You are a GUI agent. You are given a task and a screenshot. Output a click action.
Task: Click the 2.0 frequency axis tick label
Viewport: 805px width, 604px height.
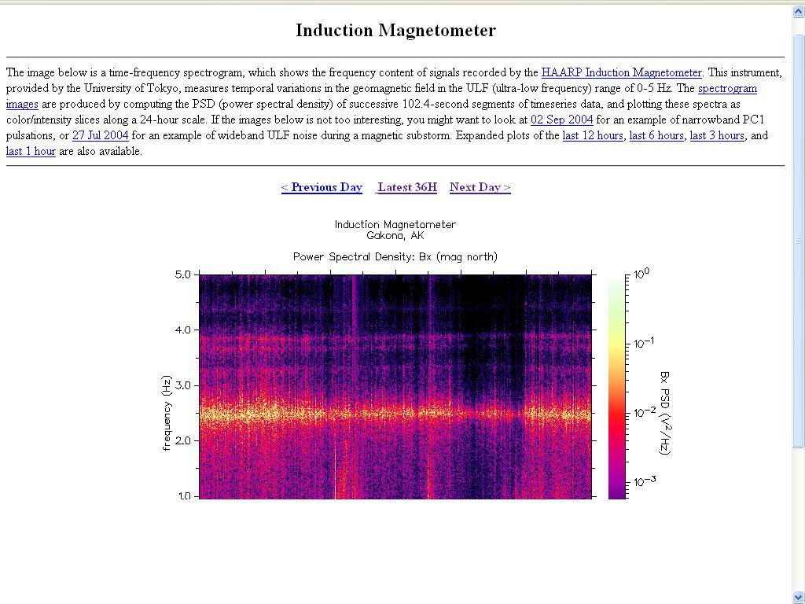[182, 440]
